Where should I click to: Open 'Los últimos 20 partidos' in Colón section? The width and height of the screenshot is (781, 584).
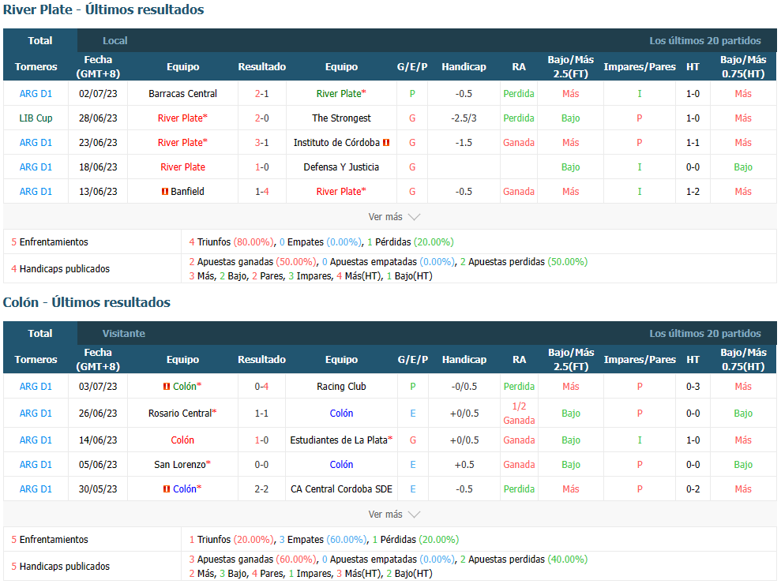(704, 334)
